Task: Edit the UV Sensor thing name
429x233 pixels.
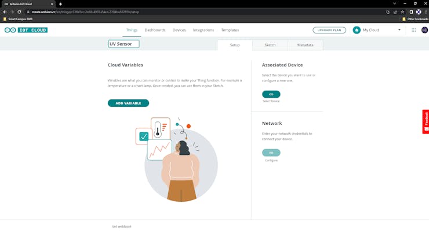Action: tap(123, 44)
